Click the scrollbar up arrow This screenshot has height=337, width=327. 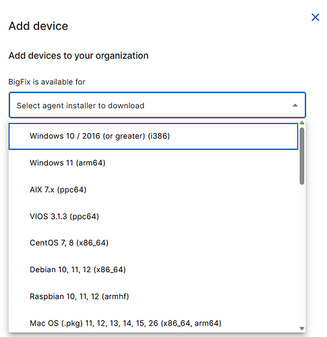[302, 123]
